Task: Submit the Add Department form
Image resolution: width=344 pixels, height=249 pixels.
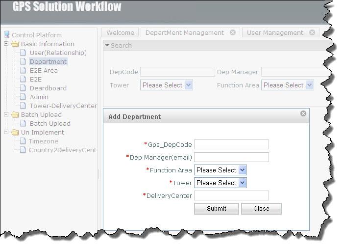Action: coord(216,209)
